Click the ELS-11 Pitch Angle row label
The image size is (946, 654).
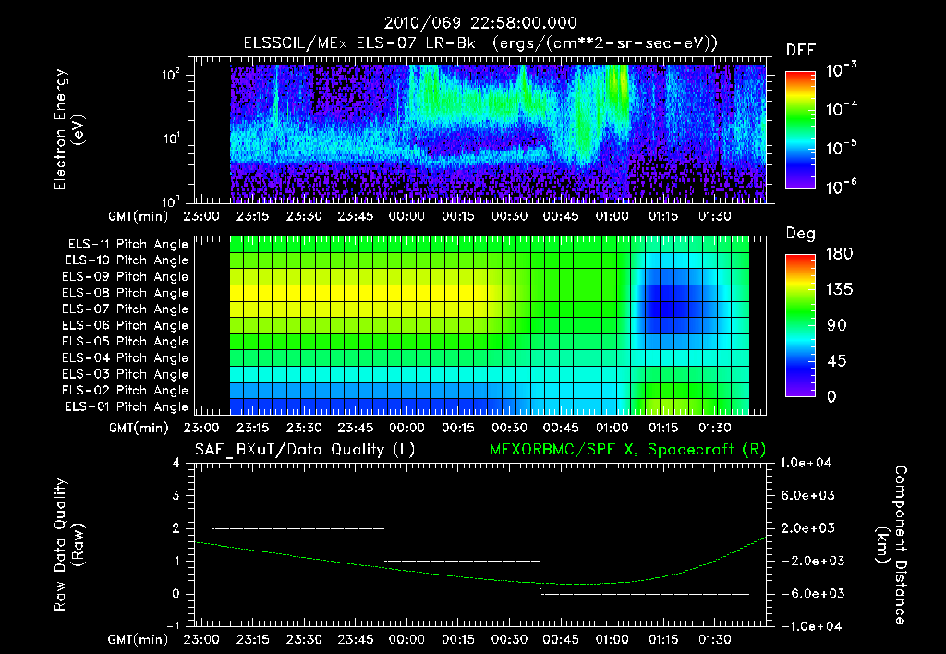point(127,245)
